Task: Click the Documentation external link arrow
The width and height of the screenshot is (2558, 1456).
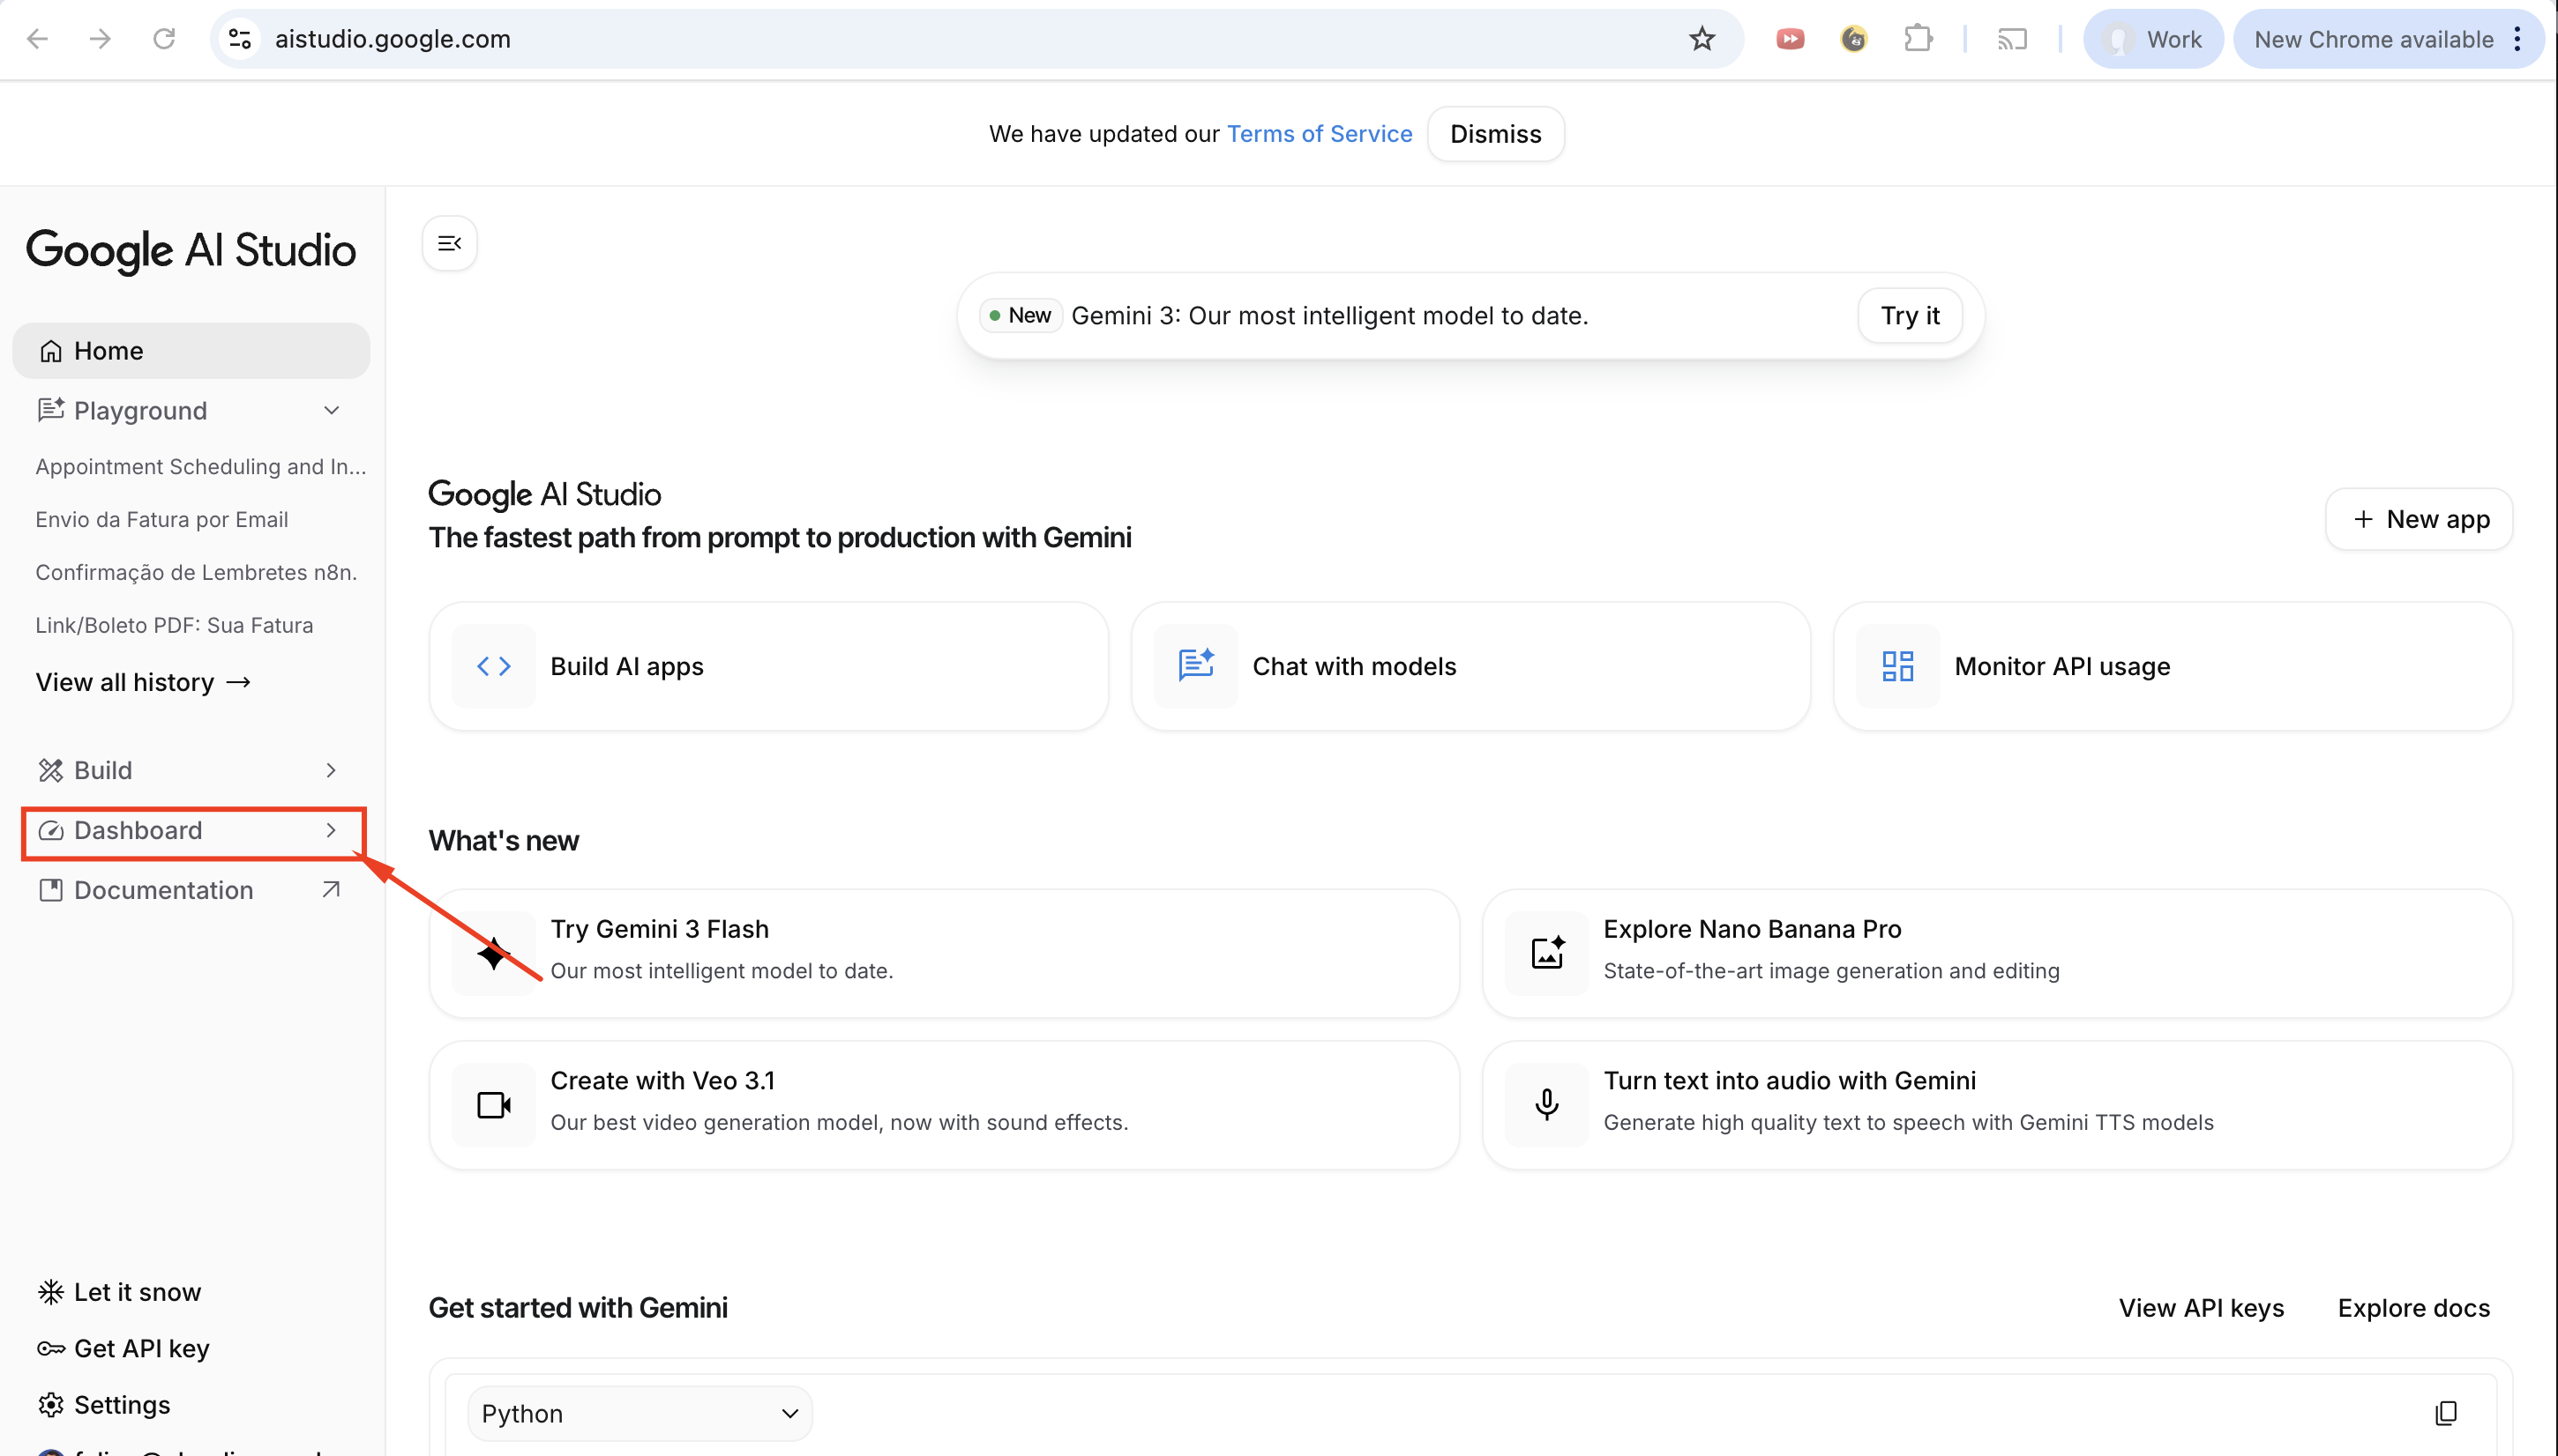Action: pyautogui.click(x=332, y=890)
